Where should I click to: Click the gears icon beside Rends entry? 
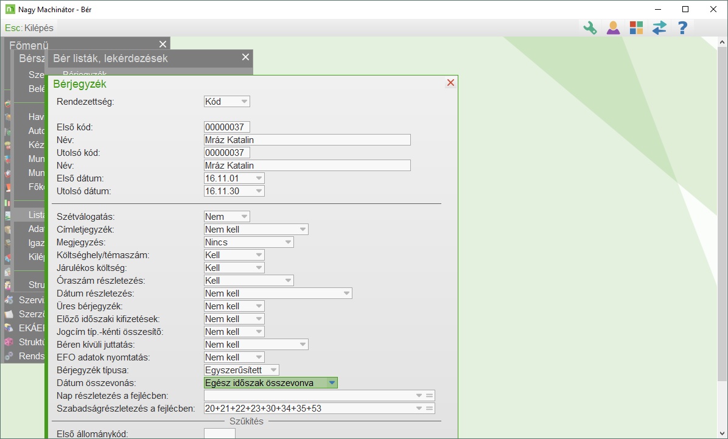[9, 356]
